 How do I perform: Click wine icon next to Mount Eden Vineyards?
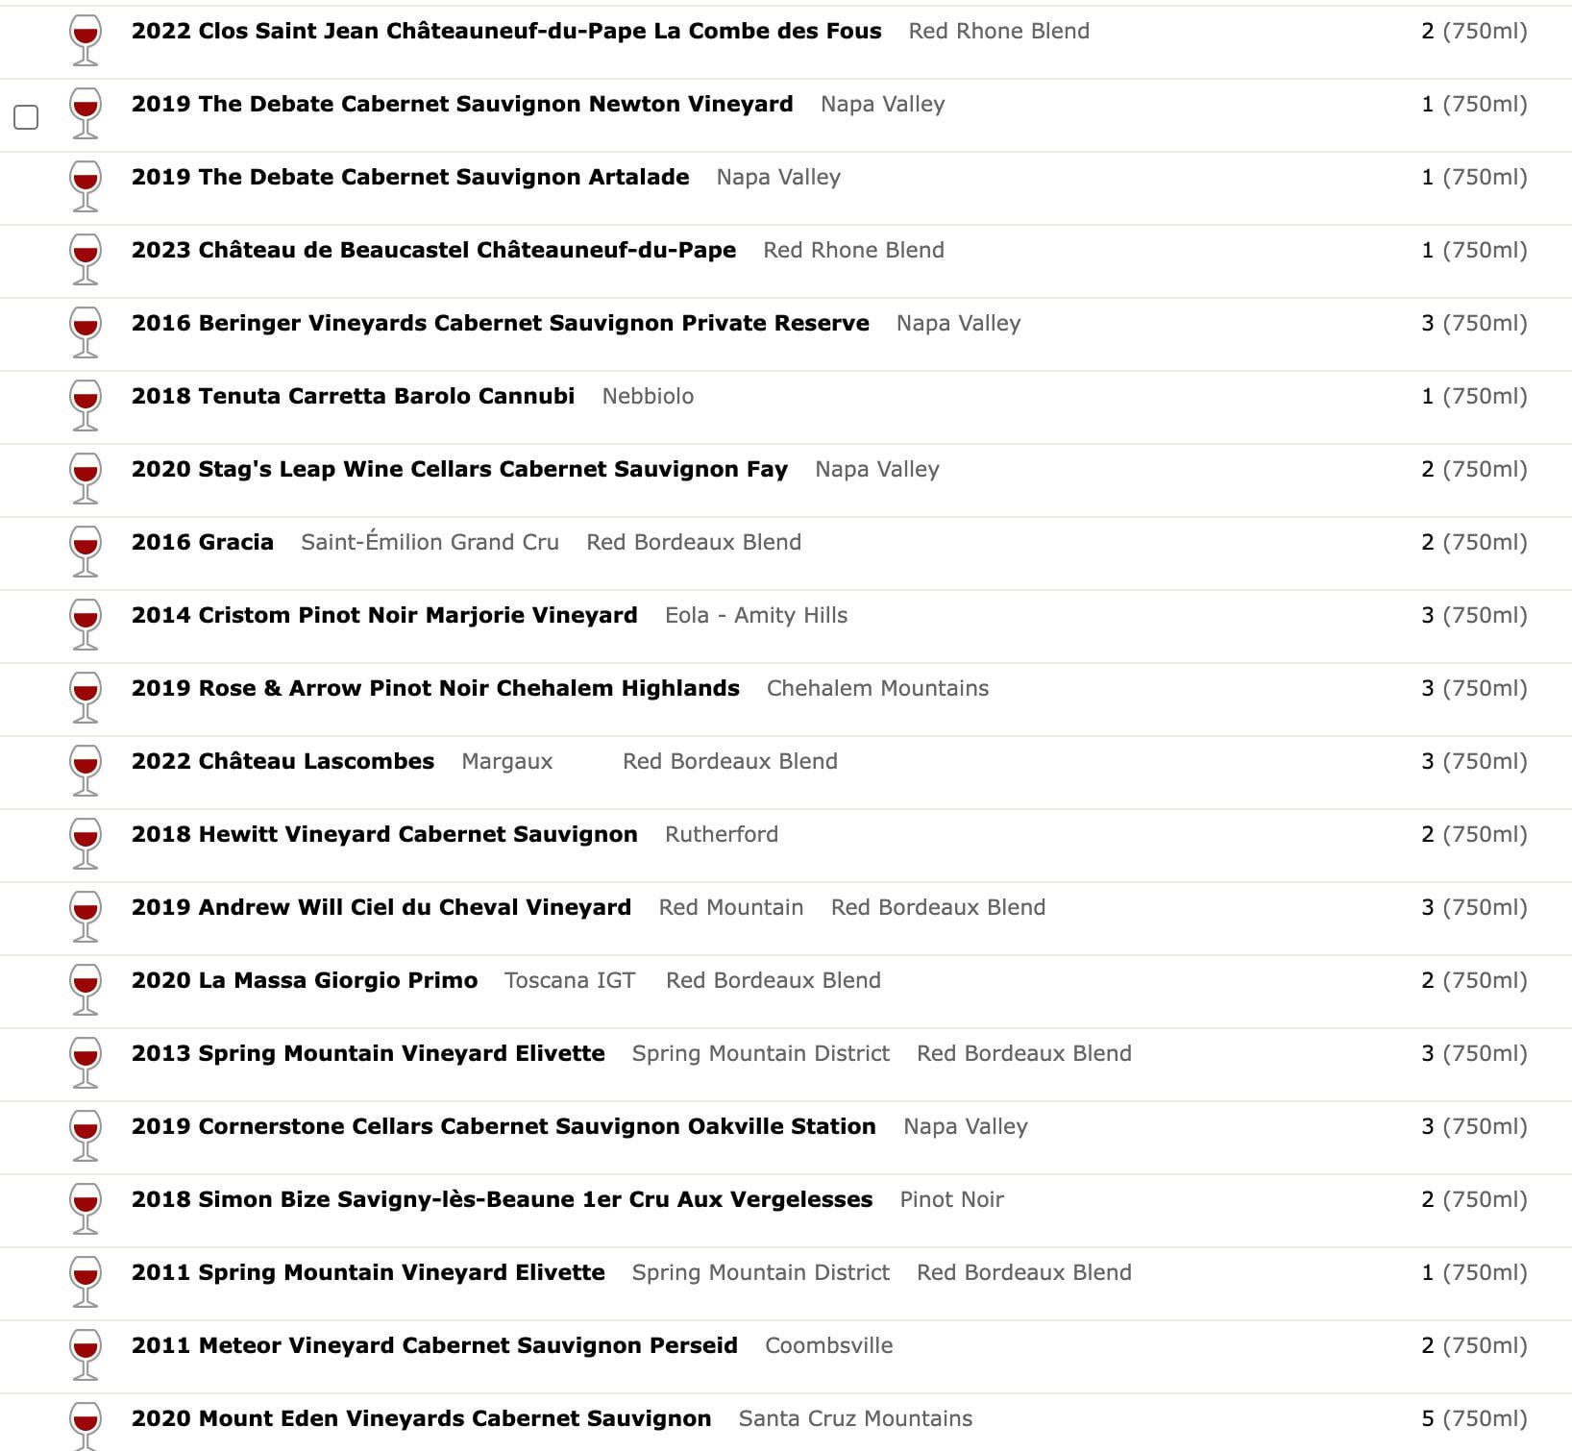click(x=86, y=1426)
